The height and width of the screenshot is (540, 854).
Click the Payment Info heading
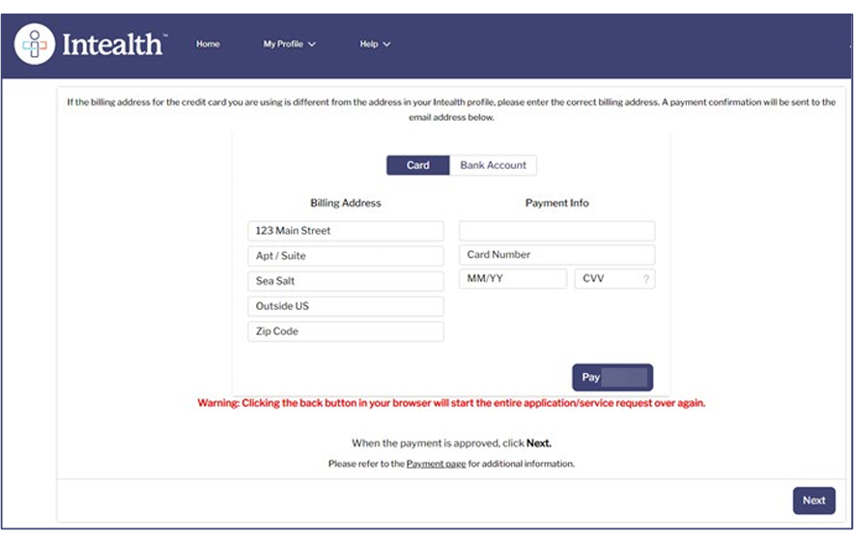(556, 203)
